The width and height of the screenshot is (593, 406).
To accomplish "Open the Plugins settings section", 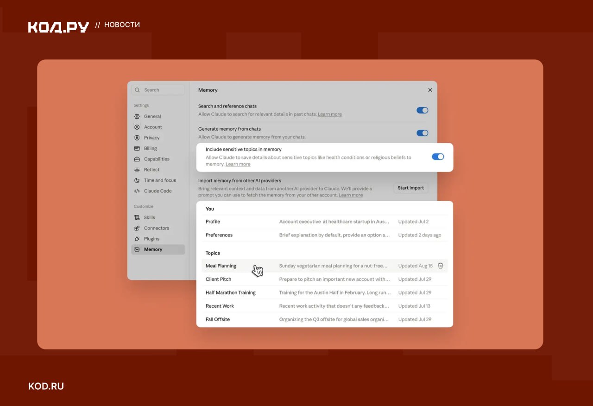I will tap(158, 239).
